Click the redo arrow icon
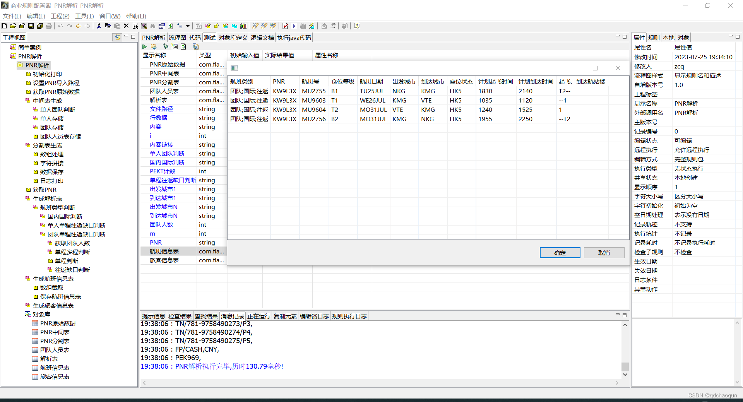The height and width of the screenshot is (402, 743). click(70, 26)
